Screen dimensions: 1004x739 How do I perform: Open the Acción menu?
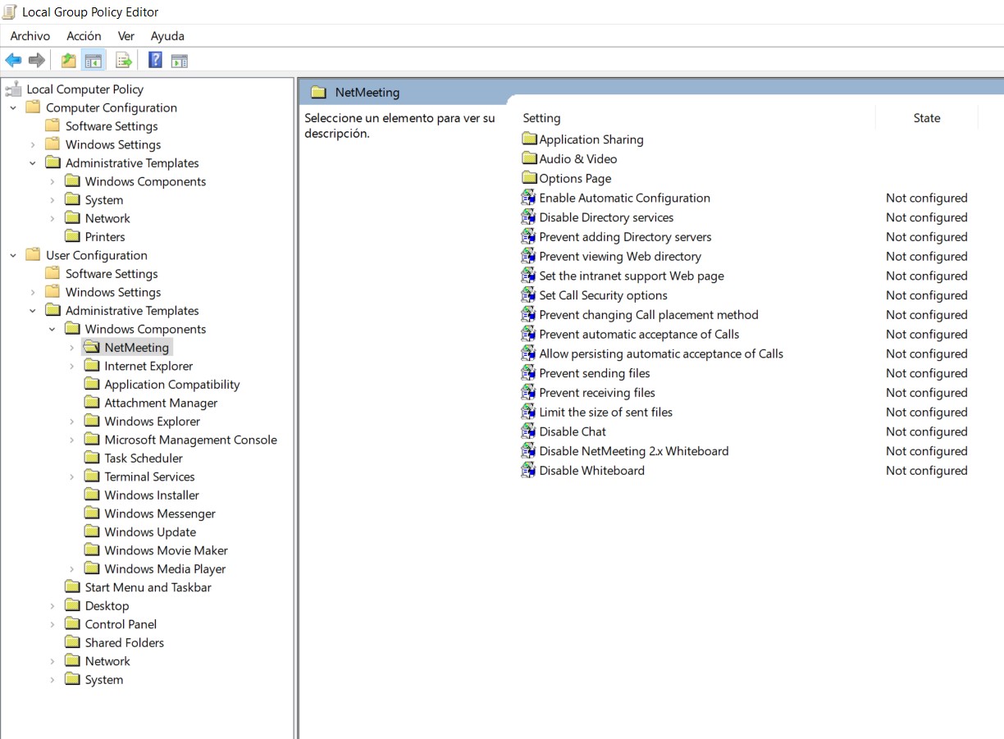click(x=84, y=36)
